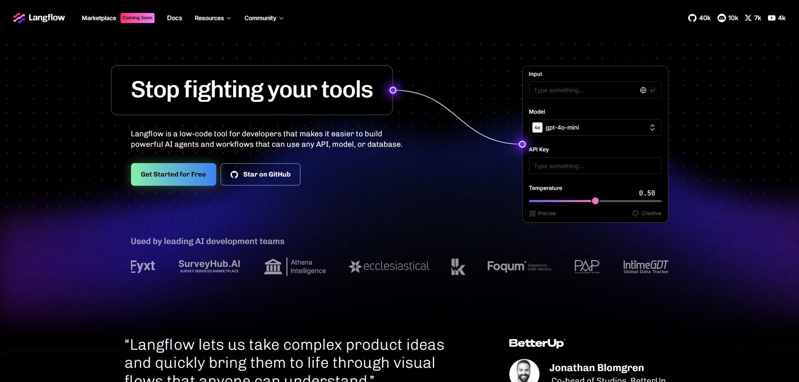Viewport: 799px width, 382px height.
Task: Click the WK monogram logo
Action: pyautogui.click(x=458, y=267)
